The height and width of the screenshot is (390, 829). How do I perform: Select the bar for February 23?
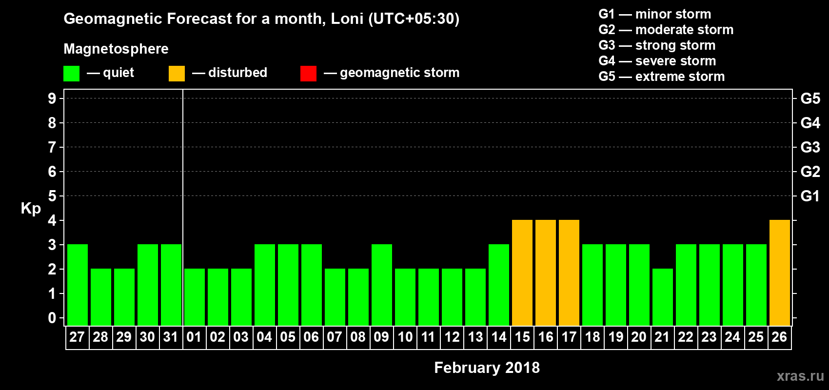pyautogui.click(x=710, y=285)
